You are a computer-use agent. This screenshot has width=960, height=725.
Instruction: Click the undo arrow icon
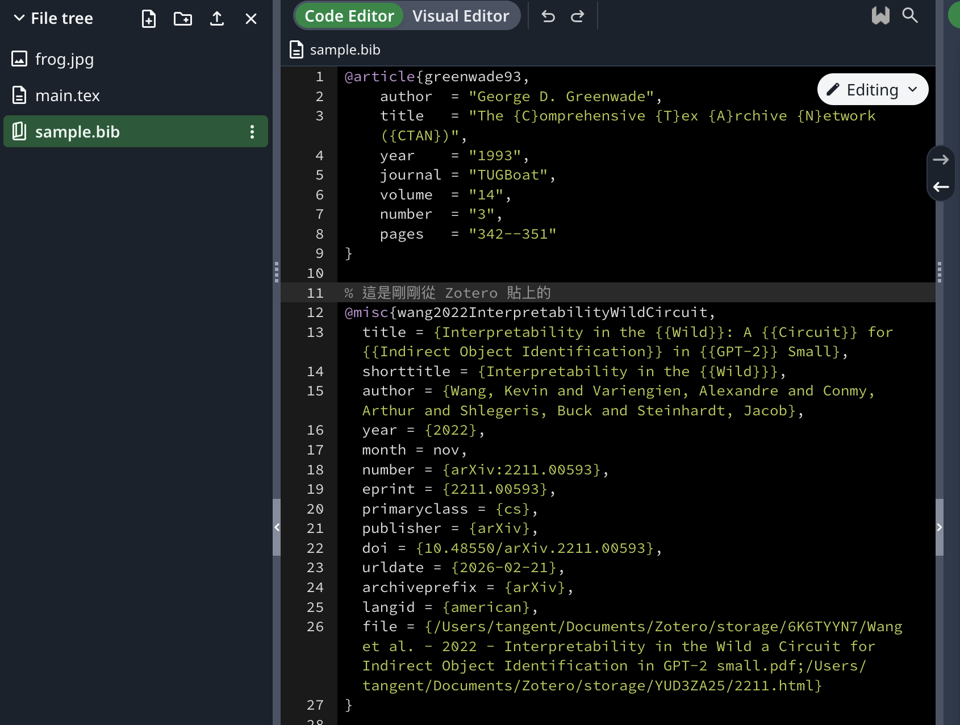pyautogui.click(x=548, y=16)
